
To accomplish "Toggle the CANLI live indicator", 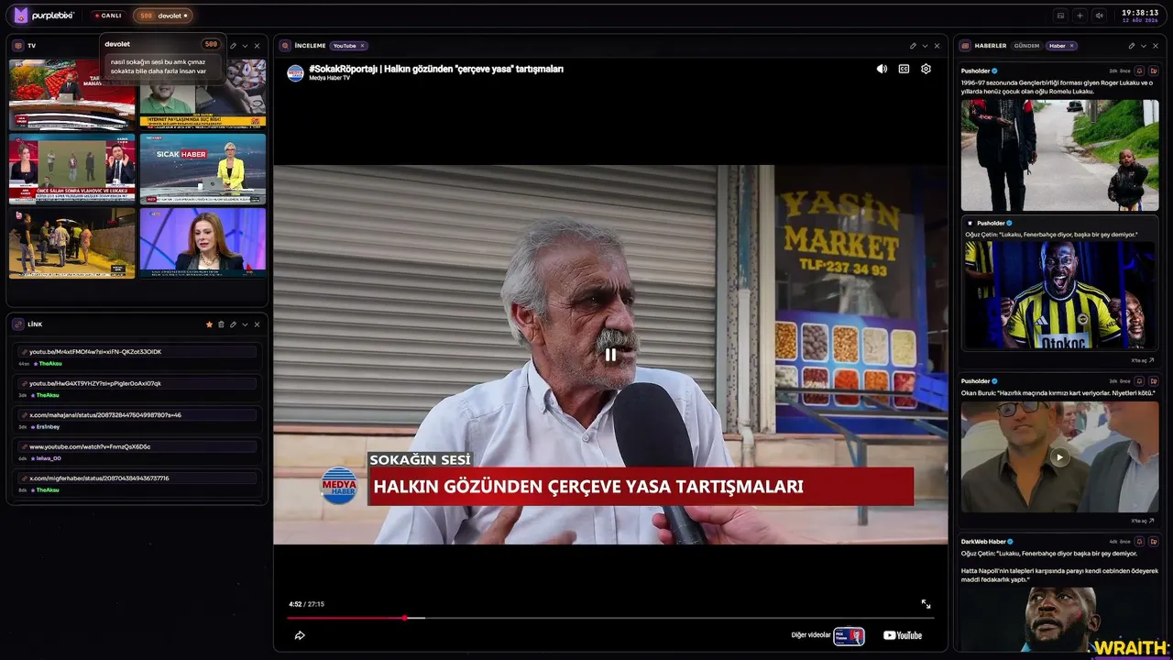I will pos(108,16).
